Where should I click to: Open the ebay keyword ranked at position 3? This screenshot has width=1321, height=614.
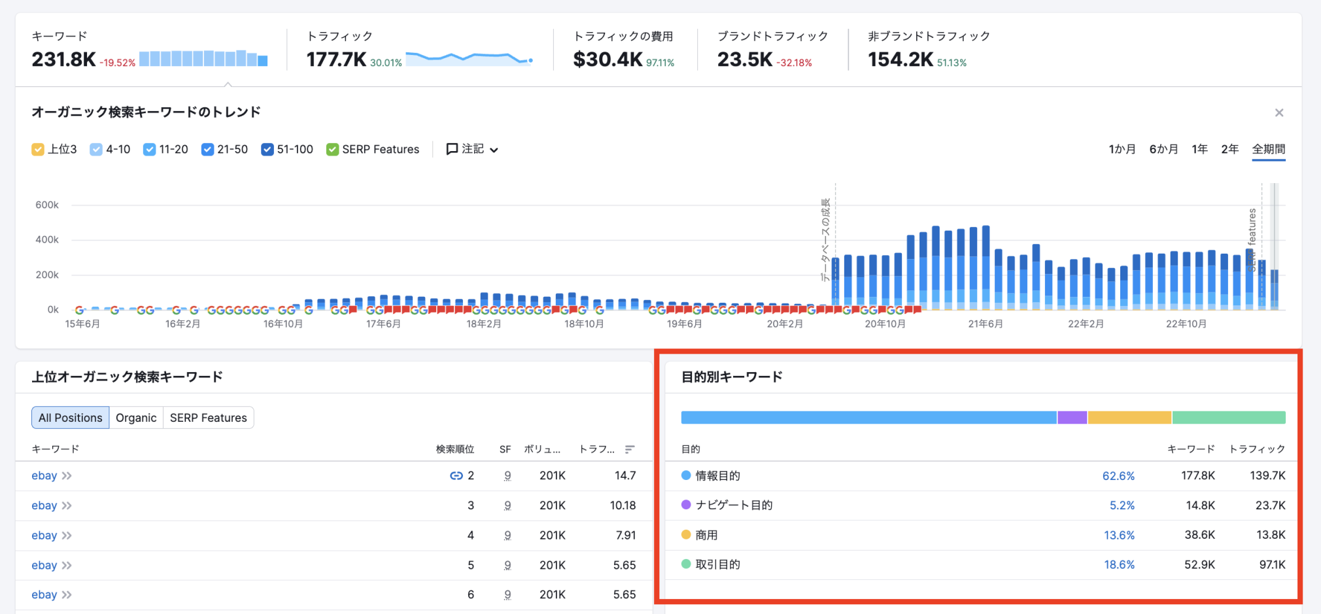tap(44, 505)
